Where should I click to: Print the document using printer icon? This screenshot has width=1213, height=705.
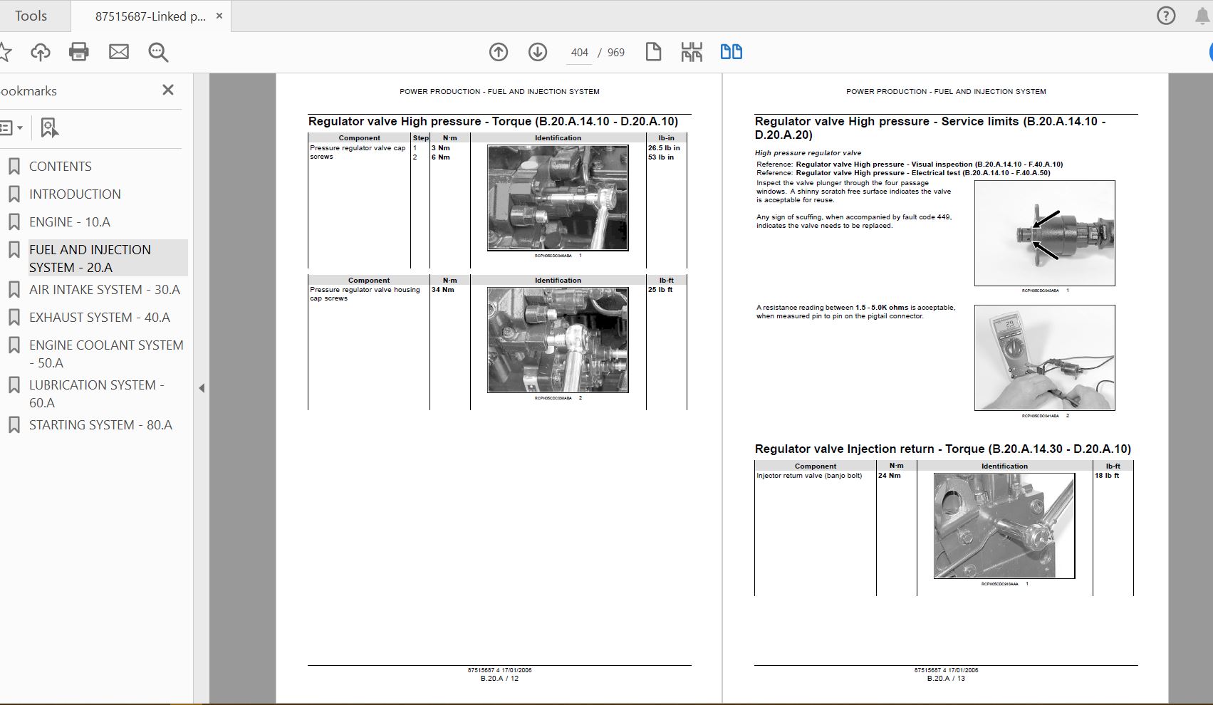pyautogui.click(x=79, y=52)
